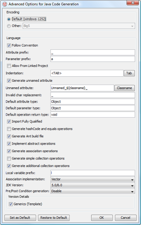Enable Generate hashCode and equals operations
Image resolution: width=141 pixels, height=225 pixels.
click(x=9, y=129)
